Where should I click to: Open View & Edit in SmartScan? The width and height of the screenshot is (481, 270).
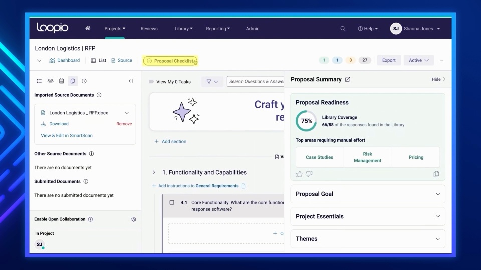(67, 135)
